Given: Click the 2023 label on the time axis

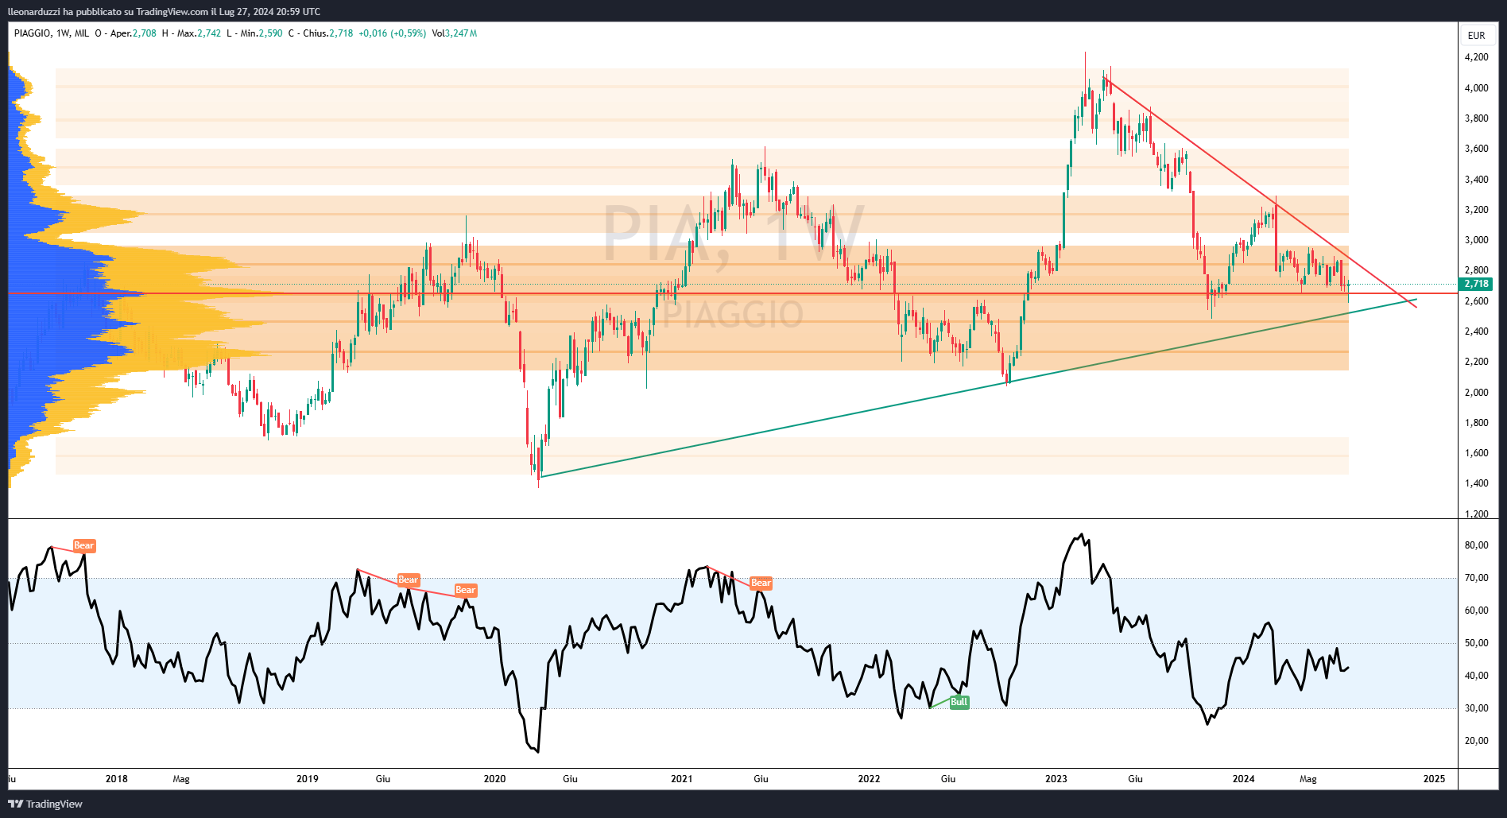Looking at the screenshot, I should tap(1056, 779).
